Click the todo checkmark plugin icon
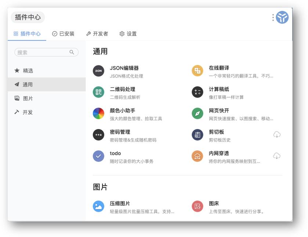308x237 pixels. click(98, 156)
